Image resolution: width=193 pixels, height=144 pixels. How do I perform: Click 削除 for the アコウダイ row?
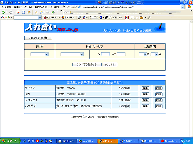pyautogui.click(x=159, y=100)
